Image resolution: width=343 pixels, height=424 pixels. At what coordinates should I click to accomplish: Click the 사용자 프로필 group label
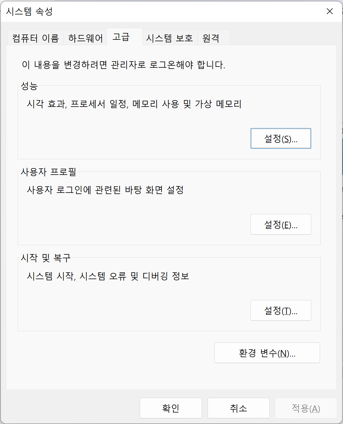(x=49, y=172)
